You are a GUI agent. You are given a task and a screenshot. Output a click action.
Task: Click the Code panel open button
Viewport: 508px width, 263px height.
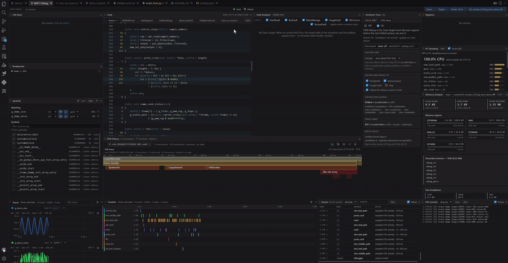pyautogui.click(x=248, y=20)
